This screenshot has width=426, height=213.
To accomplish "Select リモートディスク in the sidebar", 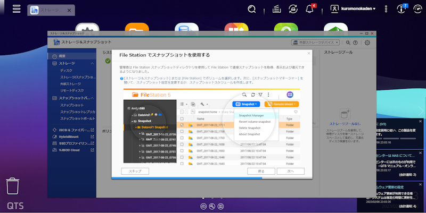I will [72, 90].
